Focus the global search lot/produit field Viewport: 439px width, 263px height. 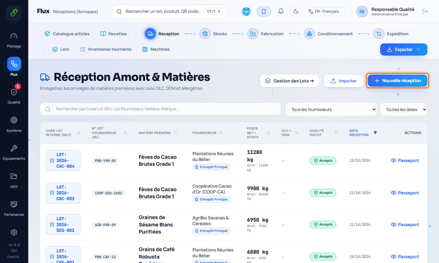pyautogui.click(x=169, y=12)
